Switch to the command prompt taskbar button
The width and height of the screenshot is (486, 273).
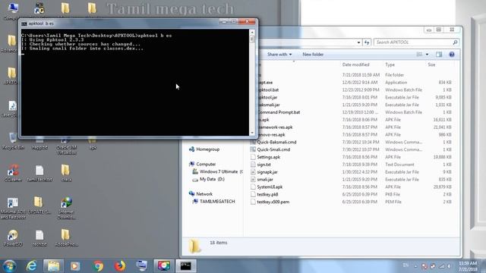[x=186, y=266]
